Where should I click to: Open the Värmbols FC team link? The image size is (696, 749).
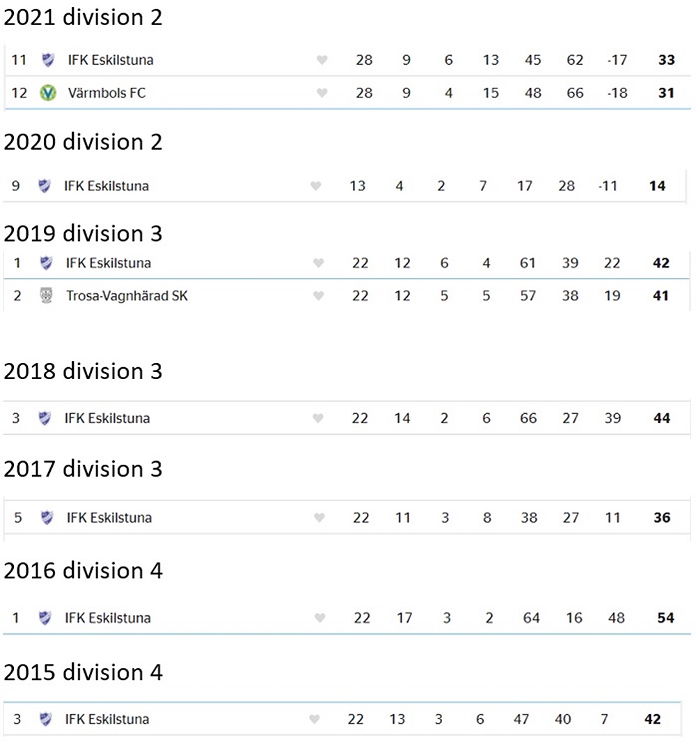[x=106, y=93]
